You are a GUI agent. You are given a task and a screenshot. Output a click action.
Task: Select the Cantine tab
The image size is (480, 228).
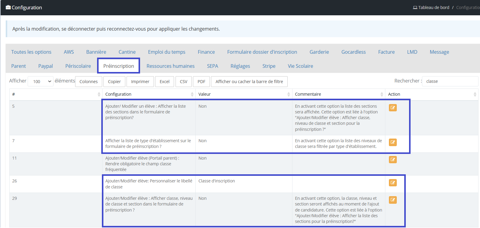pos(127,52)
